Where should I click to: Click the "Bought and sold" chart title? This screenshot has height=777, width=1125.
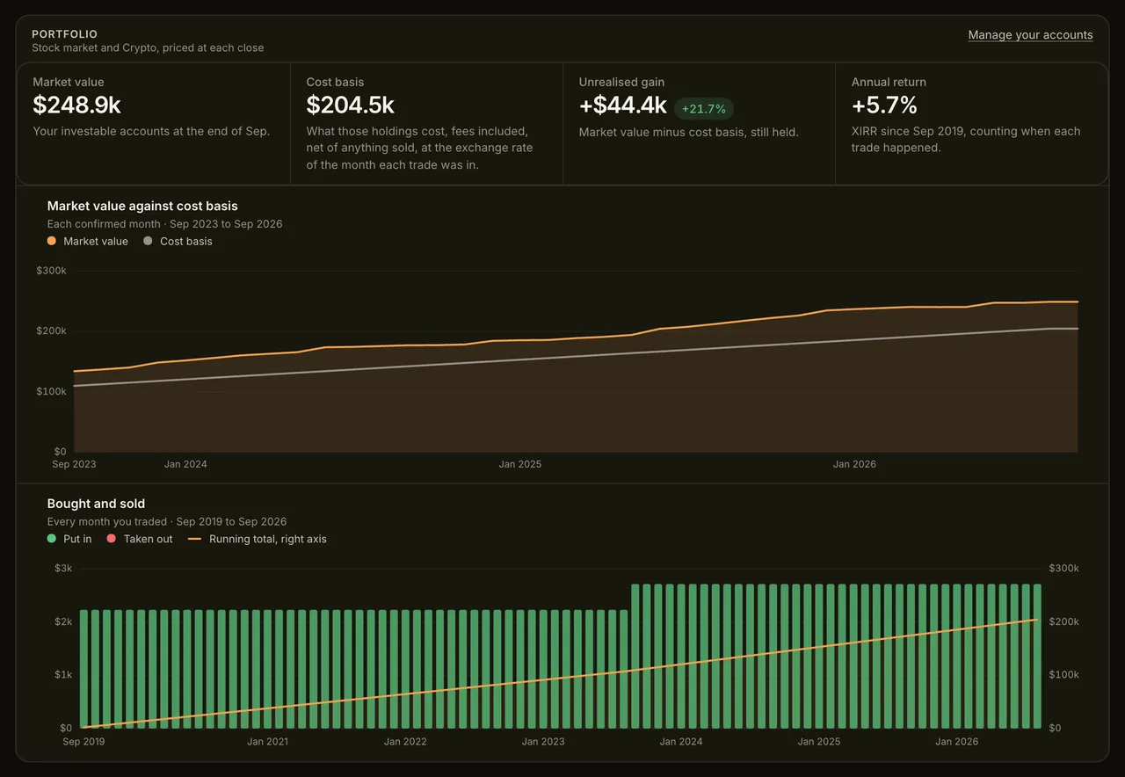tap(96, 504)
